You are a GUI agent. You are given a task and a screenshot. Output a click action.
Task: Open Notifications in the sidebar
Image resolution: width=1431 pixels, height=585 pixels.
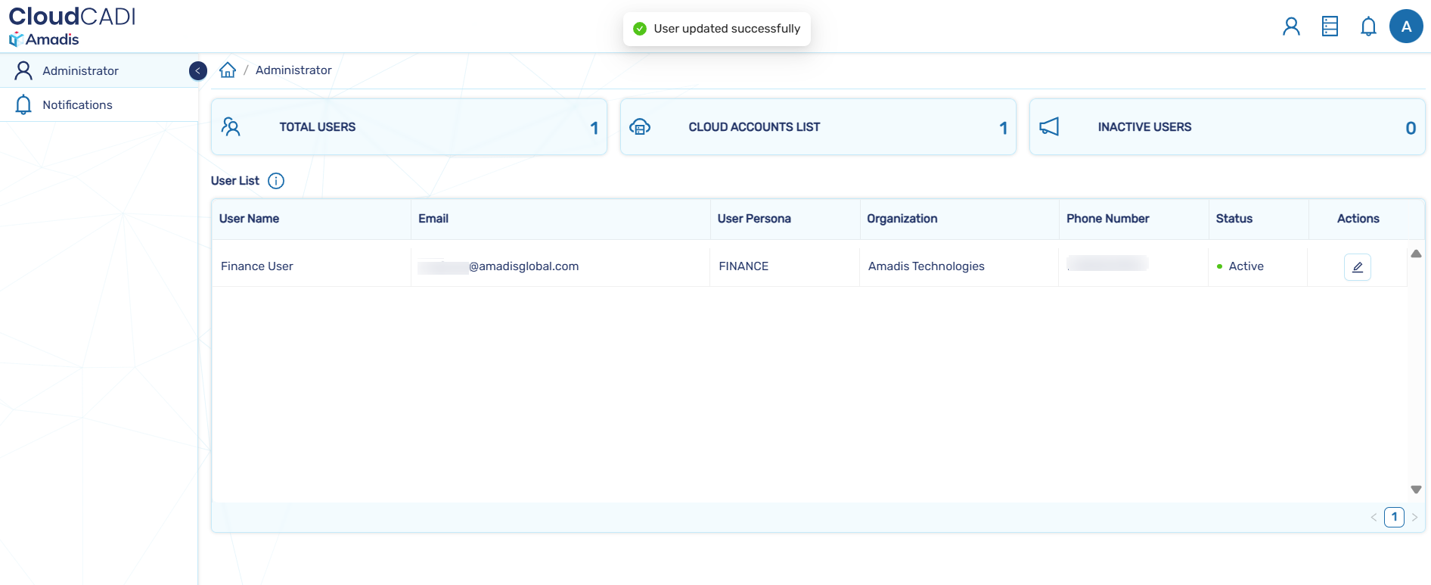coord(77,105)
